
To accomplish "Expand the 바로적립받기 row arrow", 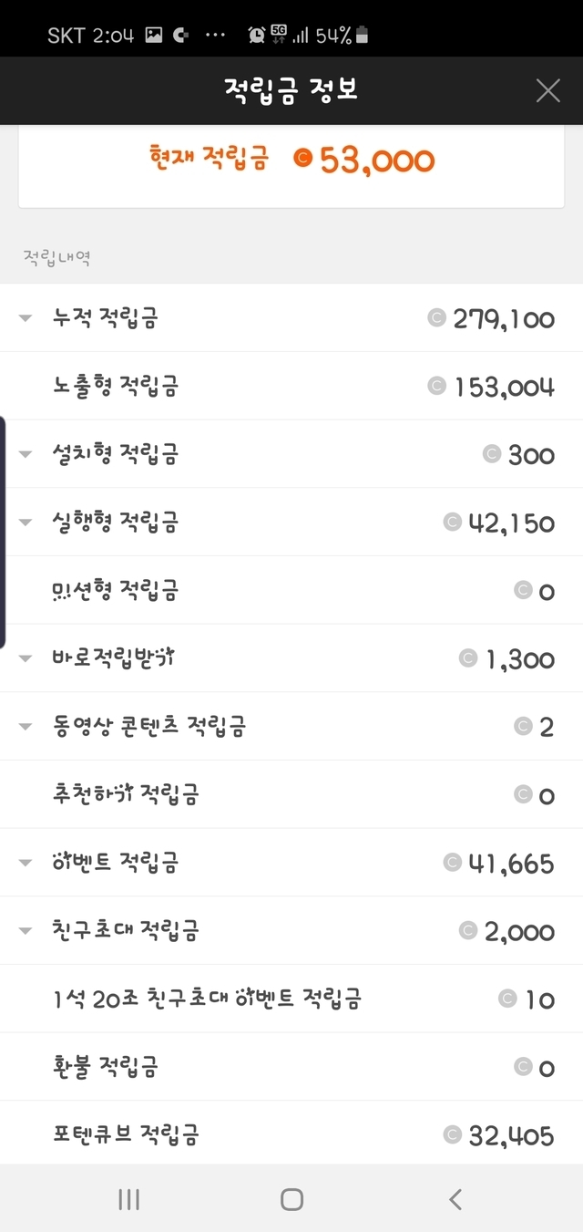I will (26, 658).
